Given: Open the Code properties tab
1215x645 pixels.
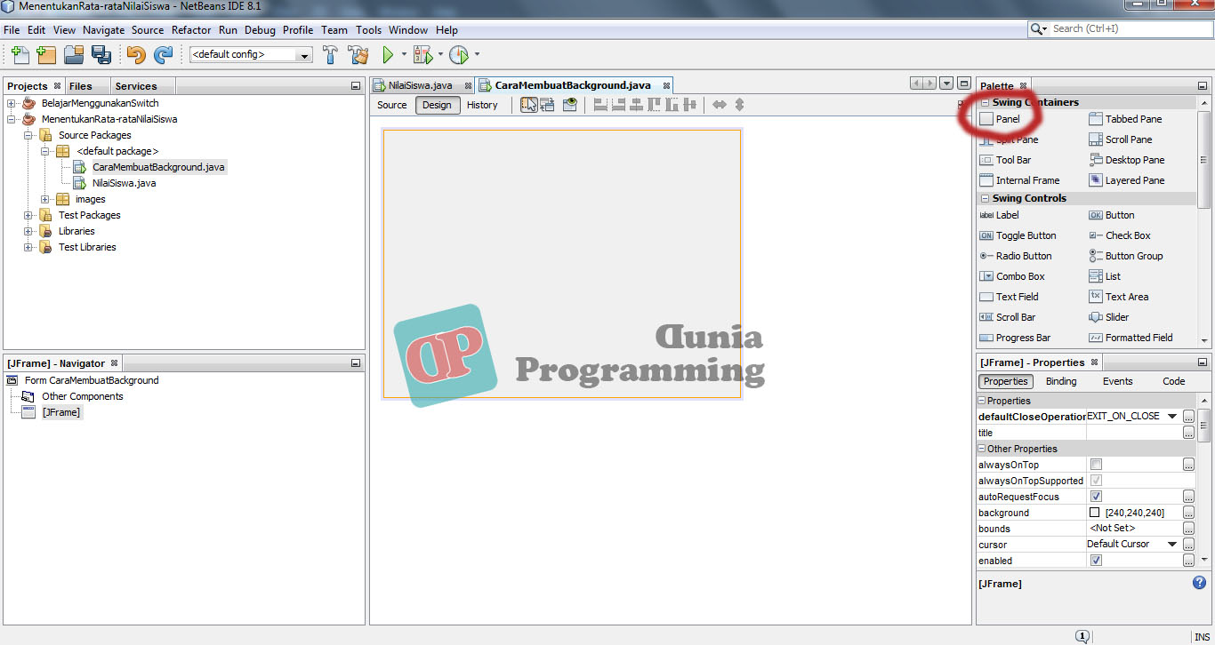Looking at the screenshot, I should point(1174,381).
